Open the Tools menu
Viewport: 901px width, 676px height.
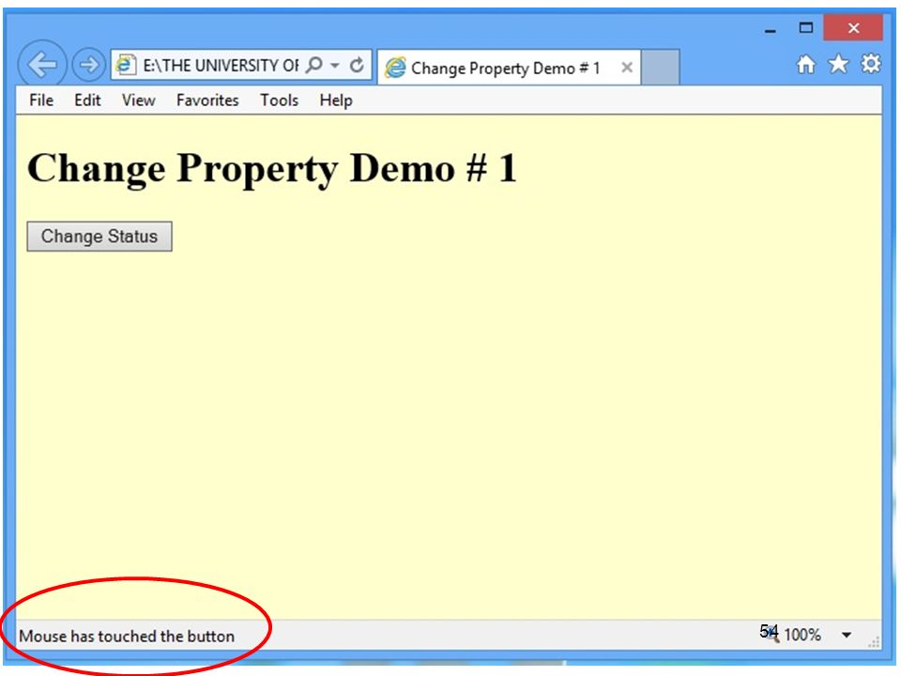point(280,100)
